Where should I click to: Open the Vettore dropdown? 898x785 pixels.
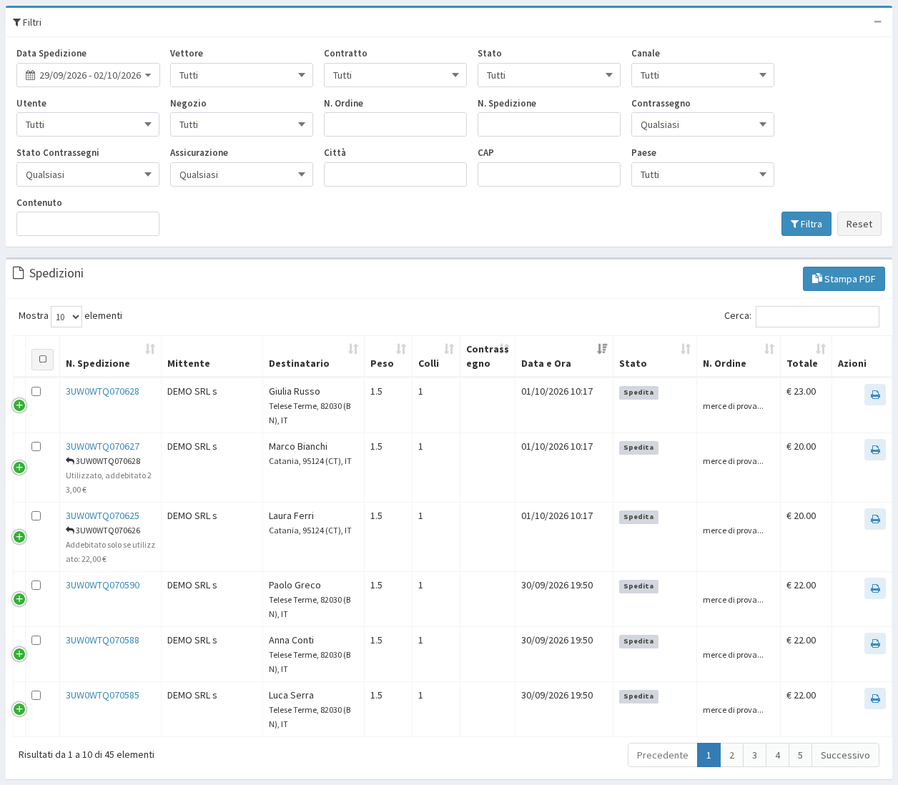click(242, 75)
